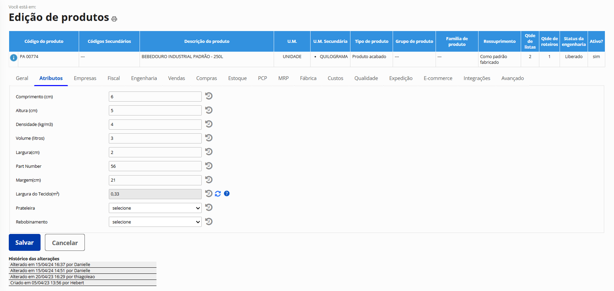
Task: Show history icon for Part Number
Action: (x=209, y=166)
